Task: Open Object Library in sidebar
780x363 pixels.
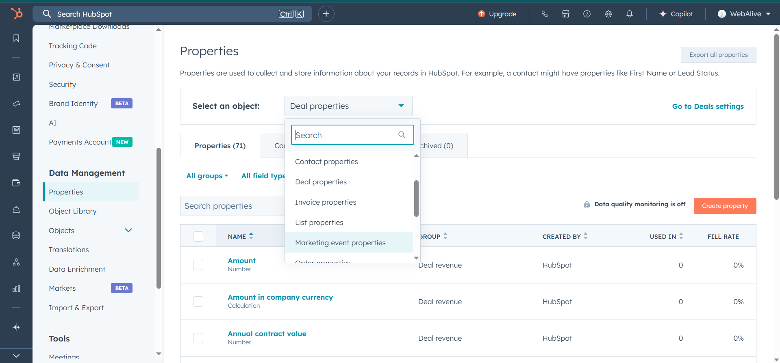Action: pyautogui.click(x=73, y=211)
